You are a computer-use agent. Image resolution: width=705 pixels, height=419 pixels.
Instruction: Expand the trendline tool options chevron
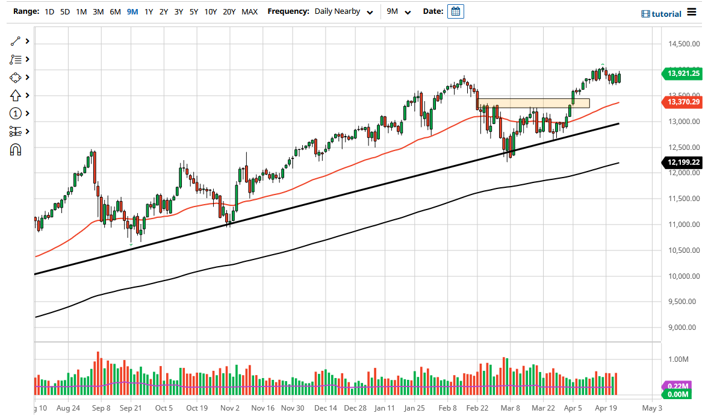26,41
